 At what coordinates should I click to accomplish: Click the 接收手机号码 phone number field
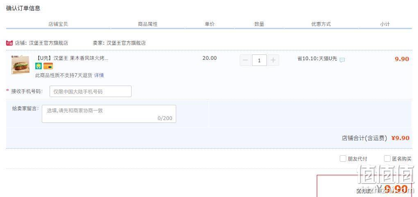(x=91, y=91)
